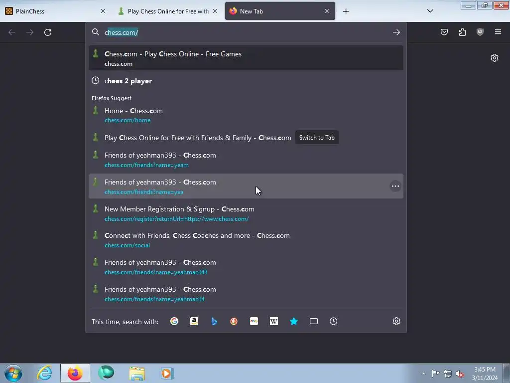This screenshot has width=510, height=383.
Task: Search this time with eBay icon
Action: tap(254, 322)
